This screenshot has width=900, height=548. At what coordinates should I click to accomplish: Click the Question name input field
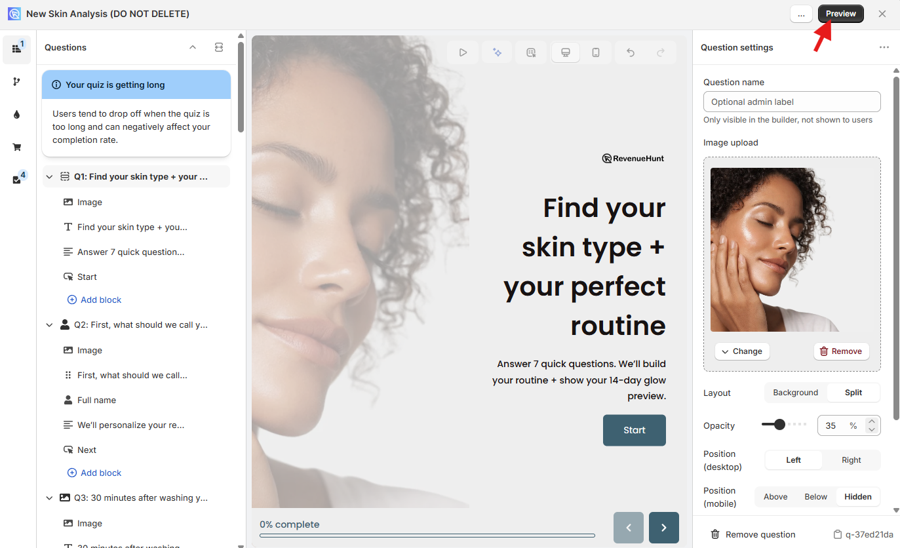(792, 102)
